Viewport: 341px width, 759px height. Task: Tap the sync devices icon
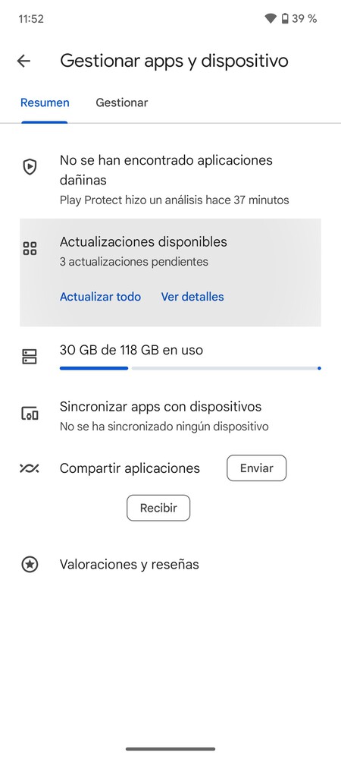30,414
